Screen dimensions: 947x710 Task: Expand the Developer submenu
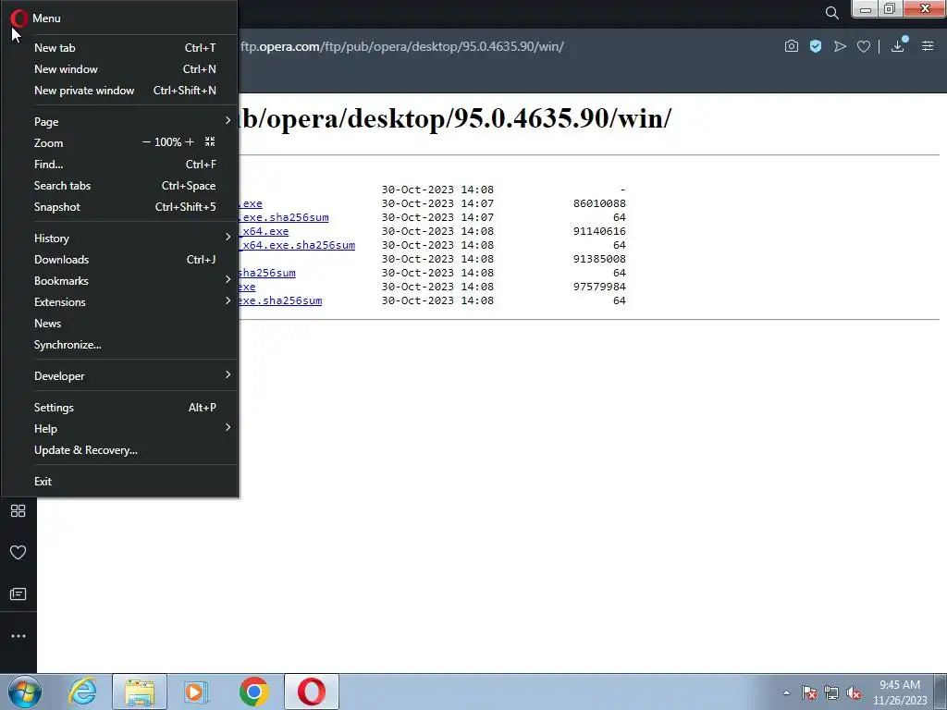click(x=120, y=376)
